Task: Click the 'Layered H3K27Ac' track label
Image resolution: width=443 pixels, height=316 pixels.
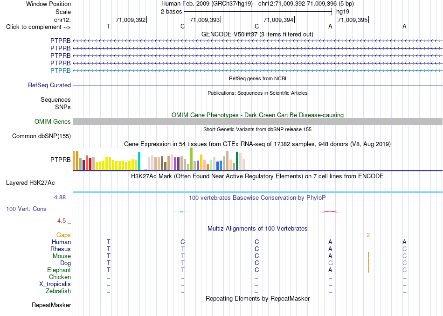Action: click(30, 183)
